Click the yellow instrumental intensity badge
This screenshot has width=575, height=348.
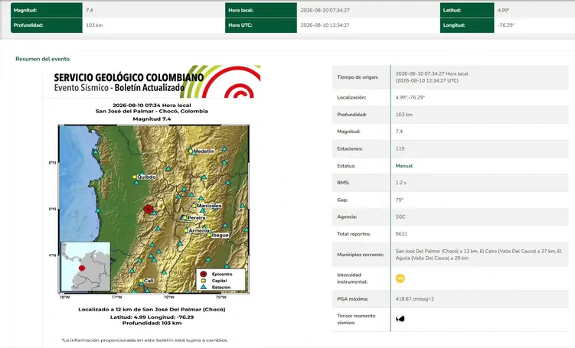(400, 278)
